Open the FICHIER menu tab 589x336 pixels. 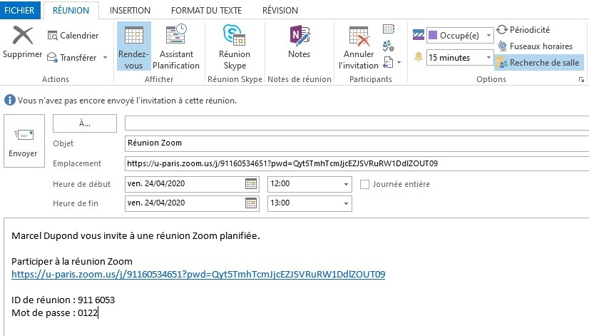(21, 10)
